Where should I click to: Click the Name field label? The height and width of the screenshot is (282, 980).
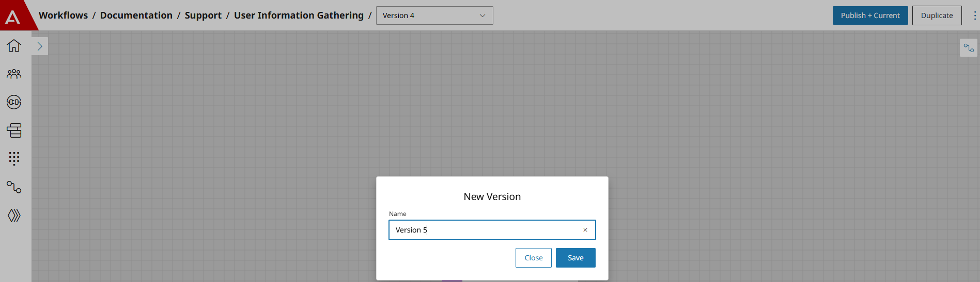[x=398, y=213]
